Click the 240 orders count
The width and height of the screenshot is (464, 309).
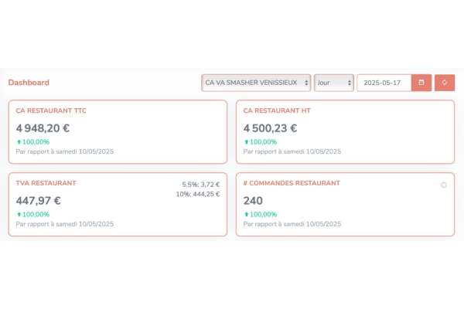click(254, 200)
